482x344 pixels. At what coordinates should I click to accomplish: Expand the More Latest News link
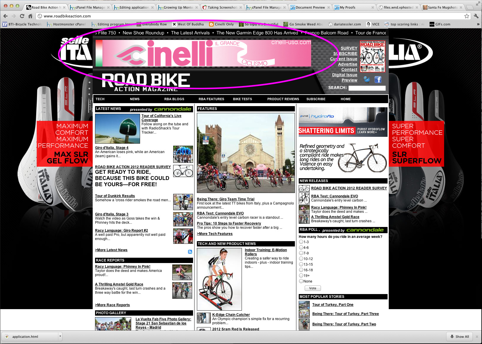[x=111, y=250]
